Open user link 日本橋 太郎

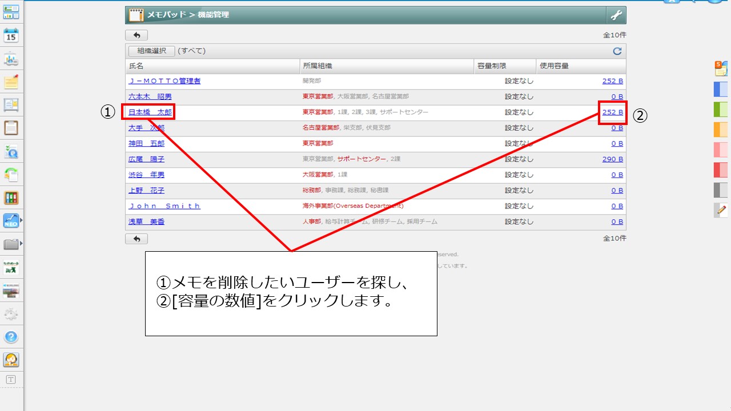pos(150,112)
